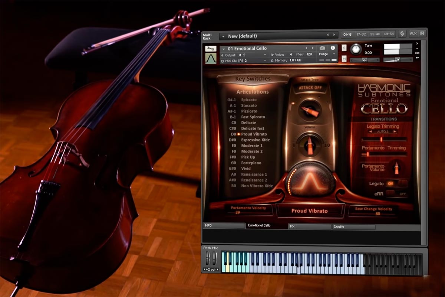This screenshot has height=297, width=445.
Task: Click the snapshot camera icon
Action: pyautogui.click(x=322, y=48)
